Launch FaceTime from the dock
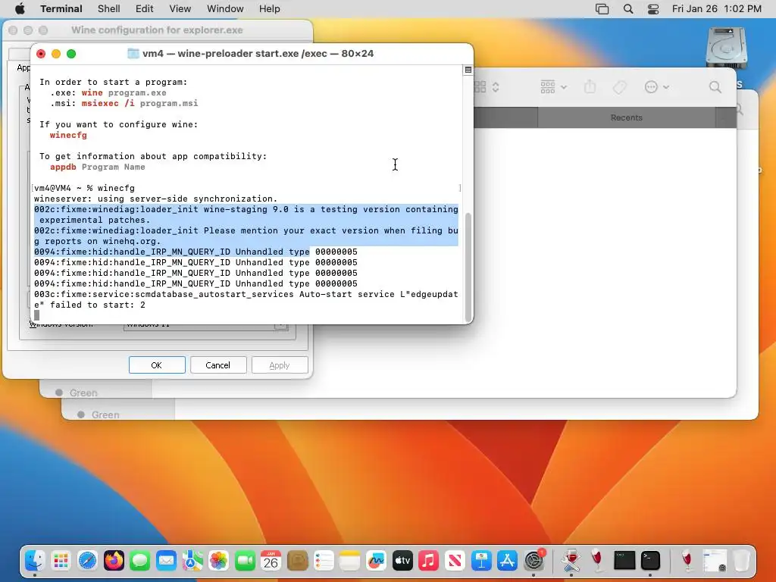The image size is (776, 582). point(245,561)
